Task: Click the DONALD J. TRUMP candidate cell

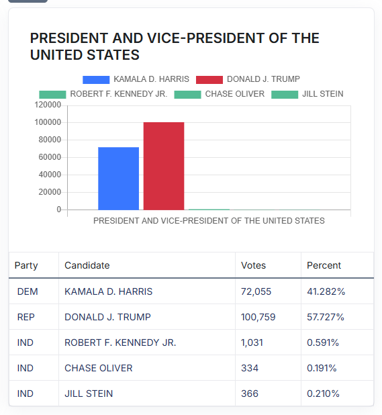Action: [147, 317]
